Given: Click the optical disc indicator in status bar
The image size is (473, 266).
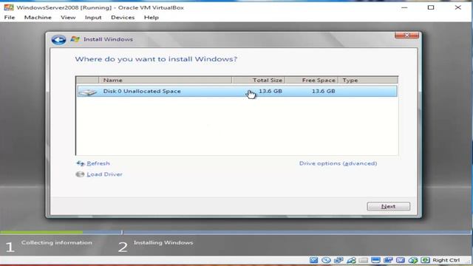Looking at the screenshot, I should [326, 260].
